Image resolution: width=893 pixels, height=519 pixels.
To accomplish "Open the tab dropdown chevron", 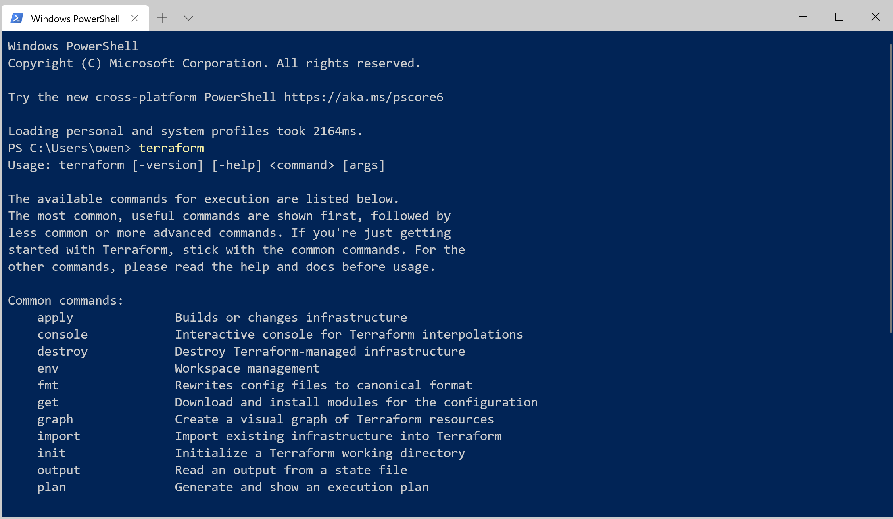I will [x=188, y=18].
